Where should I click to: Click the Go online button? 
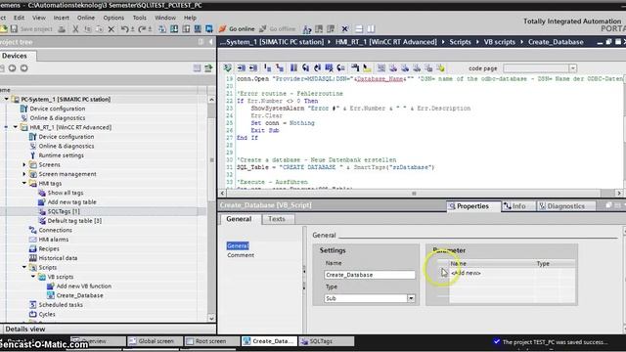click(x=237, y=28)
